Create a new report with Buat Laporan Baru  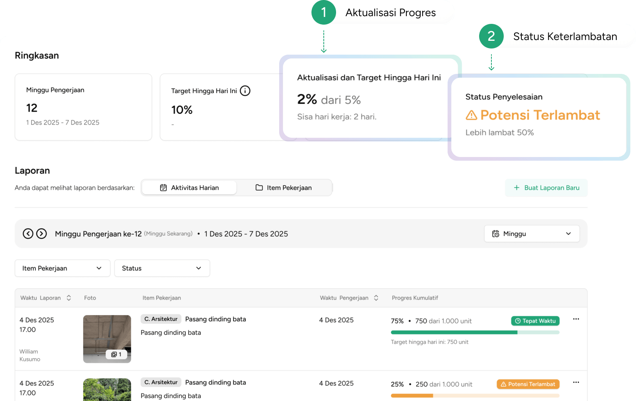546,188
